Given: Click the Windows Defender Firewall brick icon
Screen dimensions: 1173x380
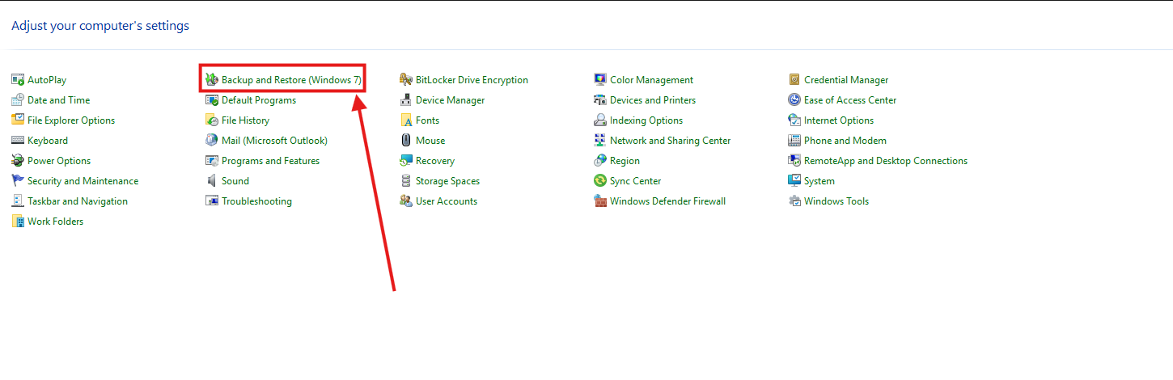Looking at the screenshot, I should [600, 201].
